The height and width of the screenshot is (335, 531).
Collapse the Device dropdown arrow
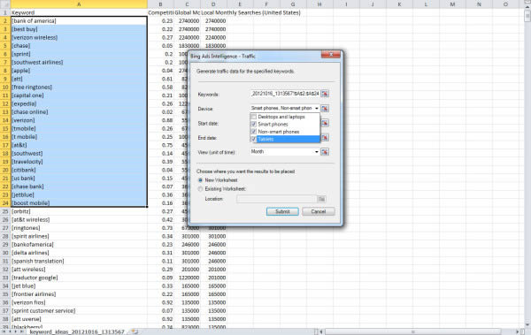[x=317, y=109]
